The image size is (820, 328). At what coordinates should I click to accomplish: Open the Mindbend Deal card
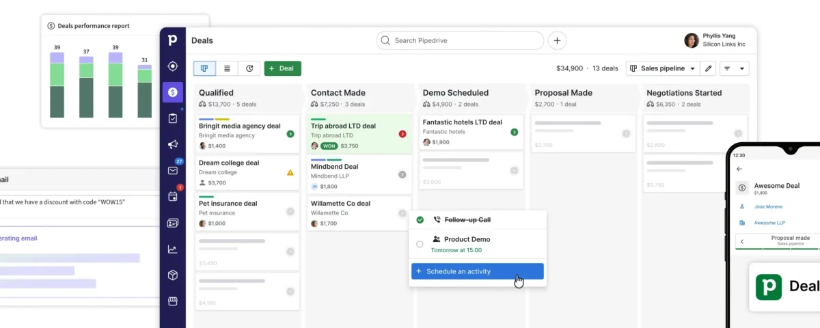pos(359,174)
